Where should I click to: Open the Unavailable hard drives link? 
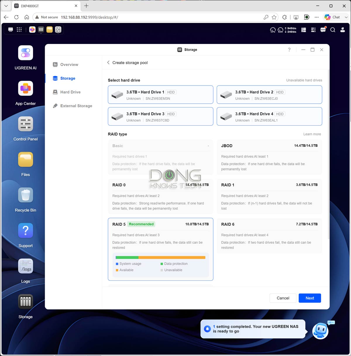click(x=304, y=80)
